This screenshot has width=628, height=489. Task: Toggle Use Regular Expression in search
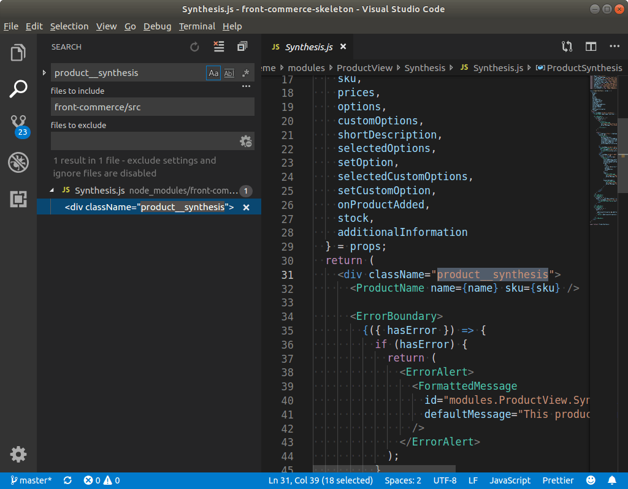pos(245,73)
